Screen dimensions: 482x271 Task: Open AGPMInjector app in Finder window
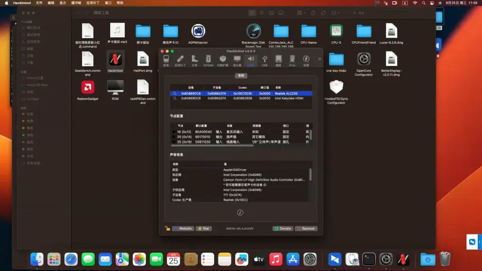click(x=198, y=34)
